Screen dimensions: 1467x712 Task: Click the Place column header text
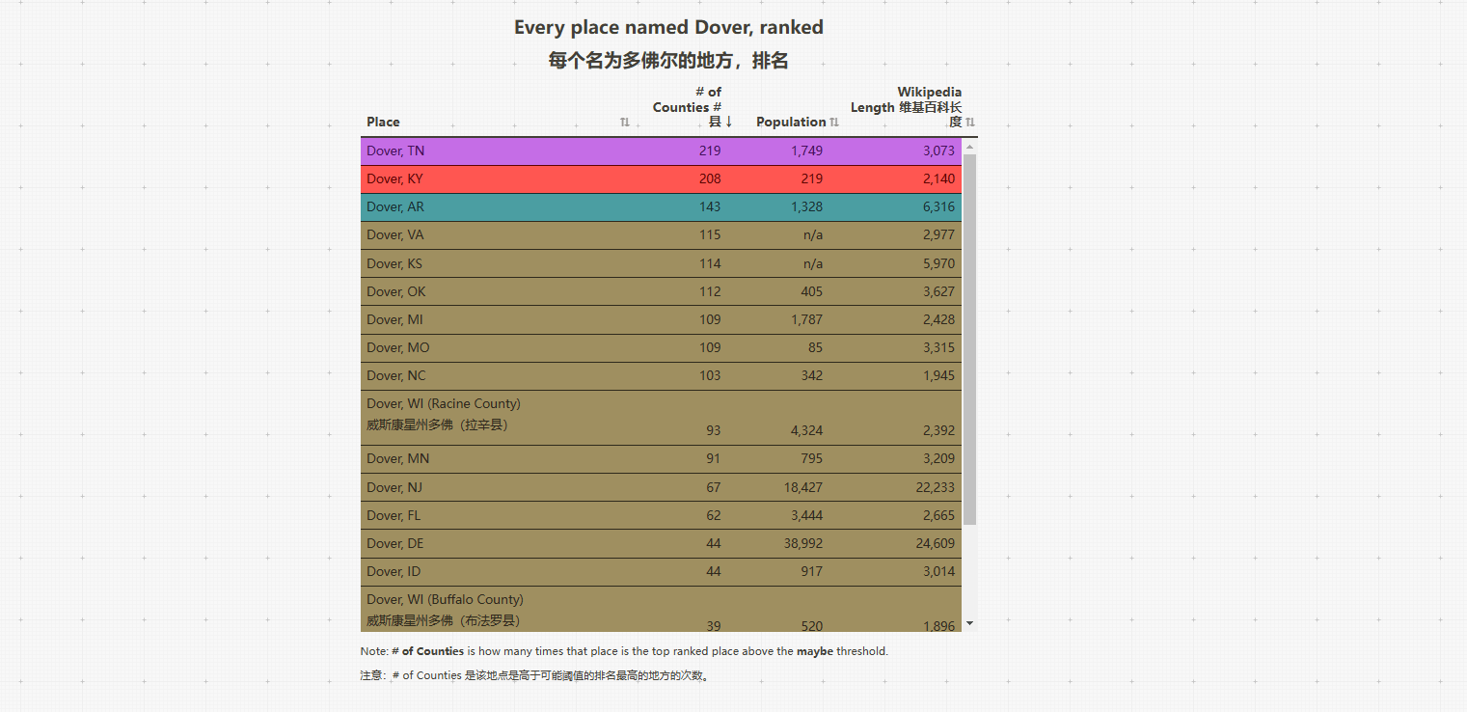coord(383,122)
